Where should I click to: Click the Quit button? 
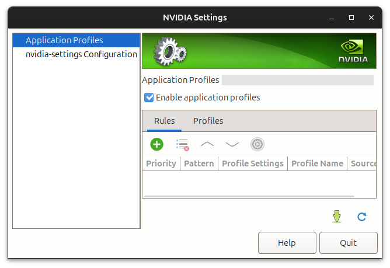[348, 243]
